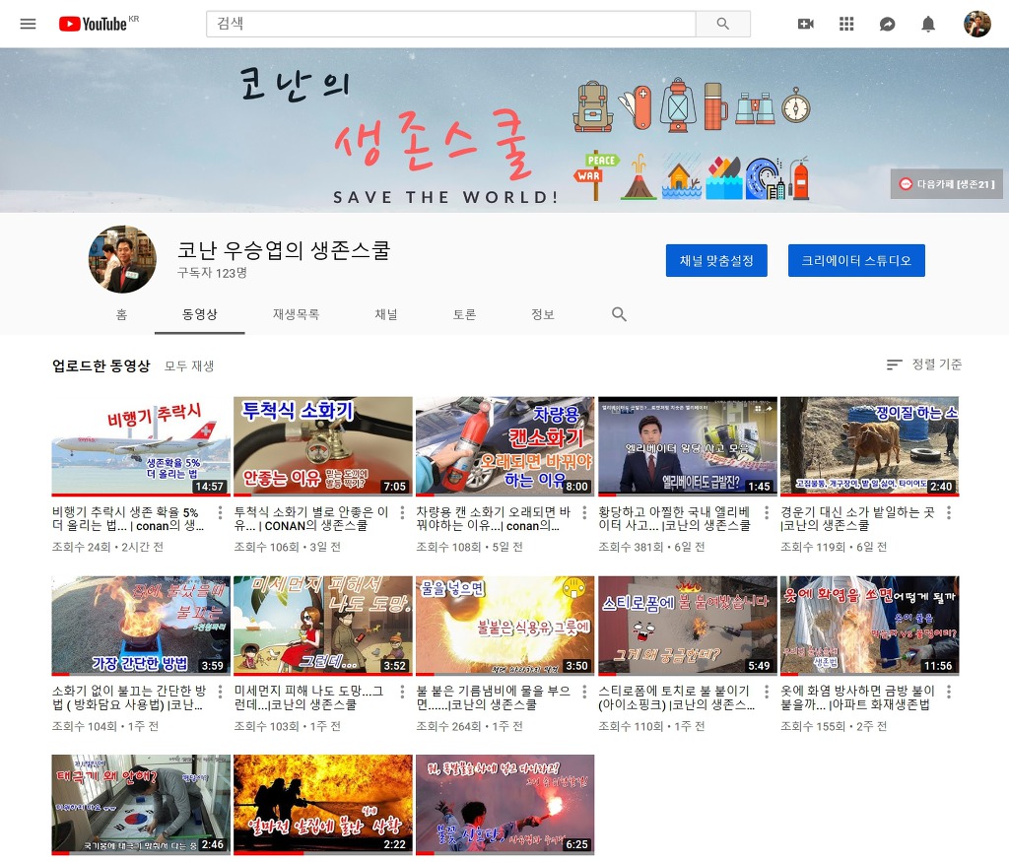Click the 검색 search input field
The width and height of the screenshot is (1009, 862).
point(451,24)
